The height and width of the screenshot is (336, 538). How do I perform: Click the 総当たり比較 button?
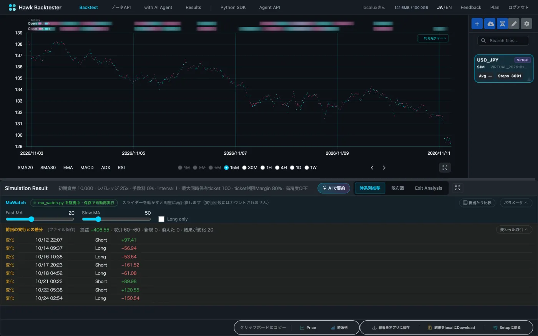coord(477,203)
